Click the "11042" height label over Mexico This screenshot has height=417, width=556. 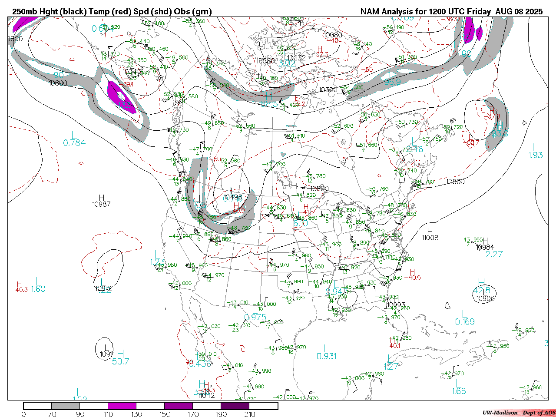pos(206,395)
